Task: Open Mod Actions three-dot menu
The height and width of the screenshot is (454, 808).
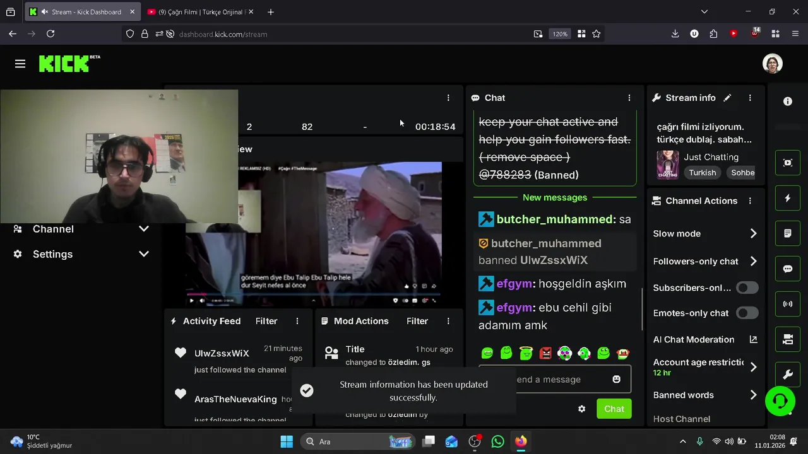Action: click(448, 321)
